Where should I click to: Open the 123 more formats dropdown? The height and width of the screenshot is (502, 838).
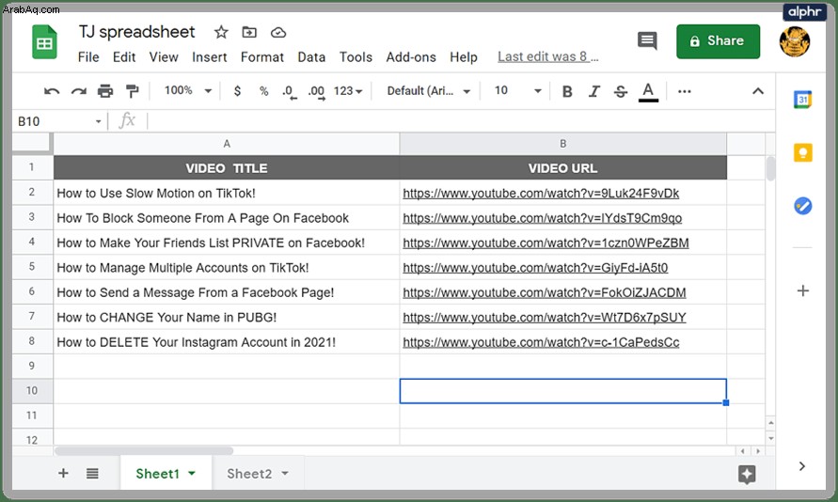pos(348,91)
